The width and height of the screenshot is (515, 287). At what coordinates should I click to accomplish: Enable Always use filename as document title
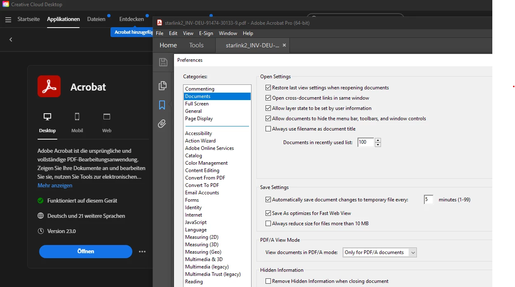pos(268,129)
